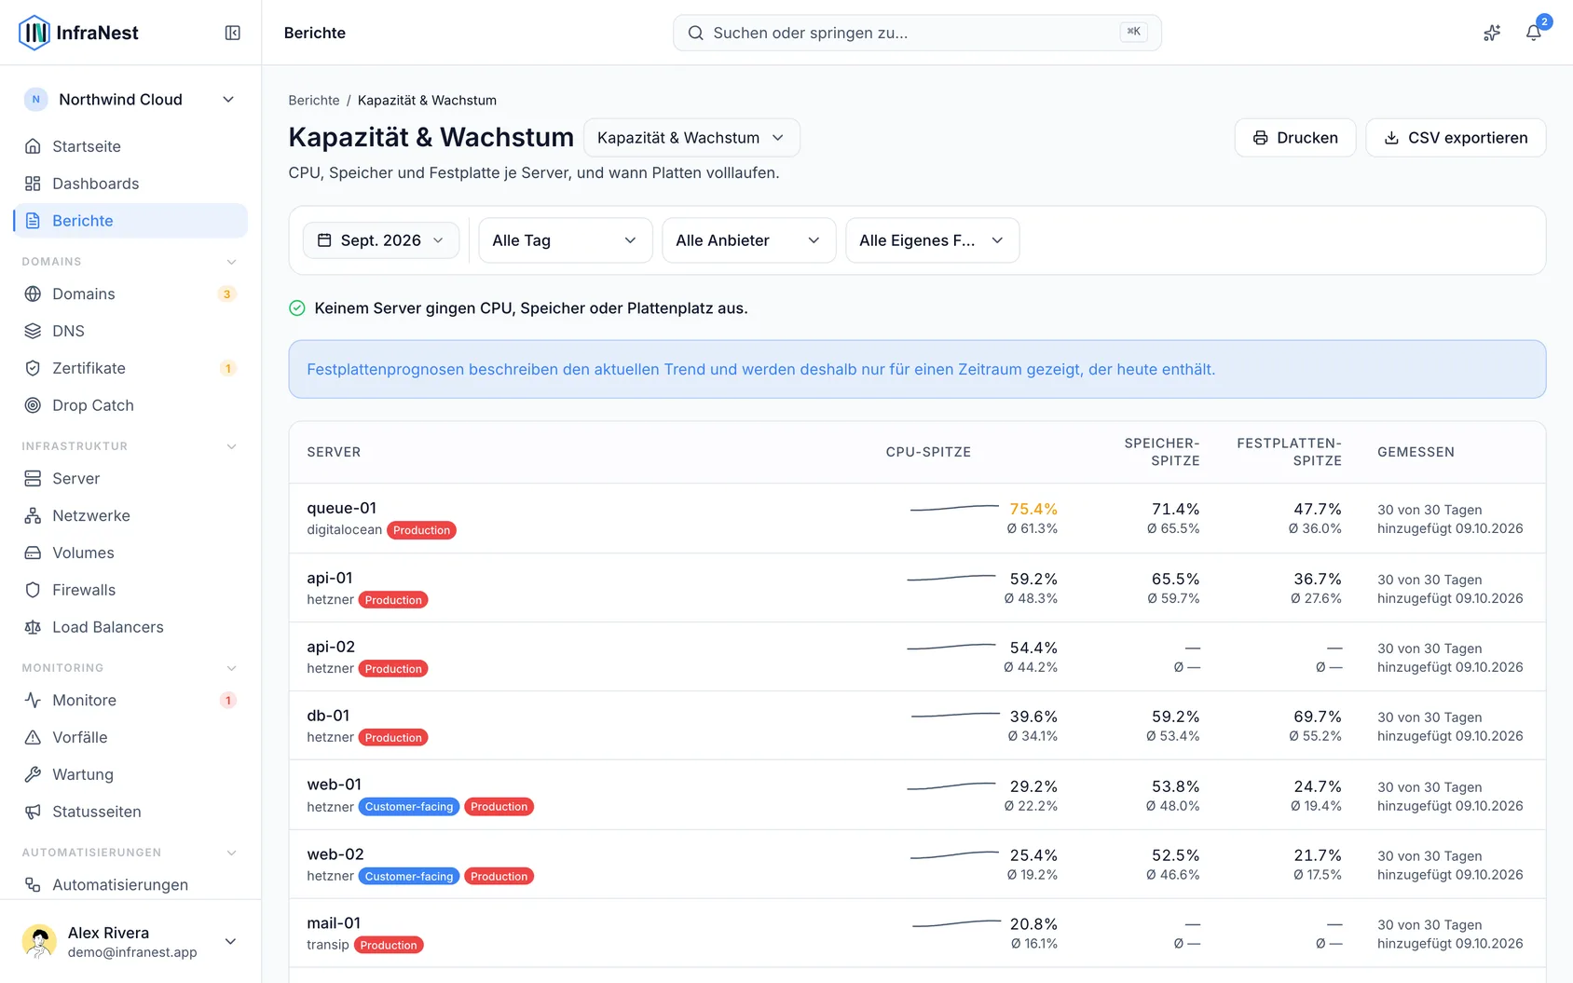
Task: Open the Alle Tag filter dropdown
Action: point(565,240)
